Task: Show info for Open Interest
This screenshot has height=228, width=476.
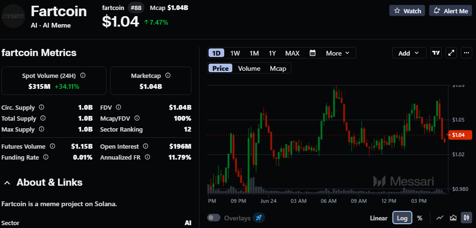Action: coord(145,146)
